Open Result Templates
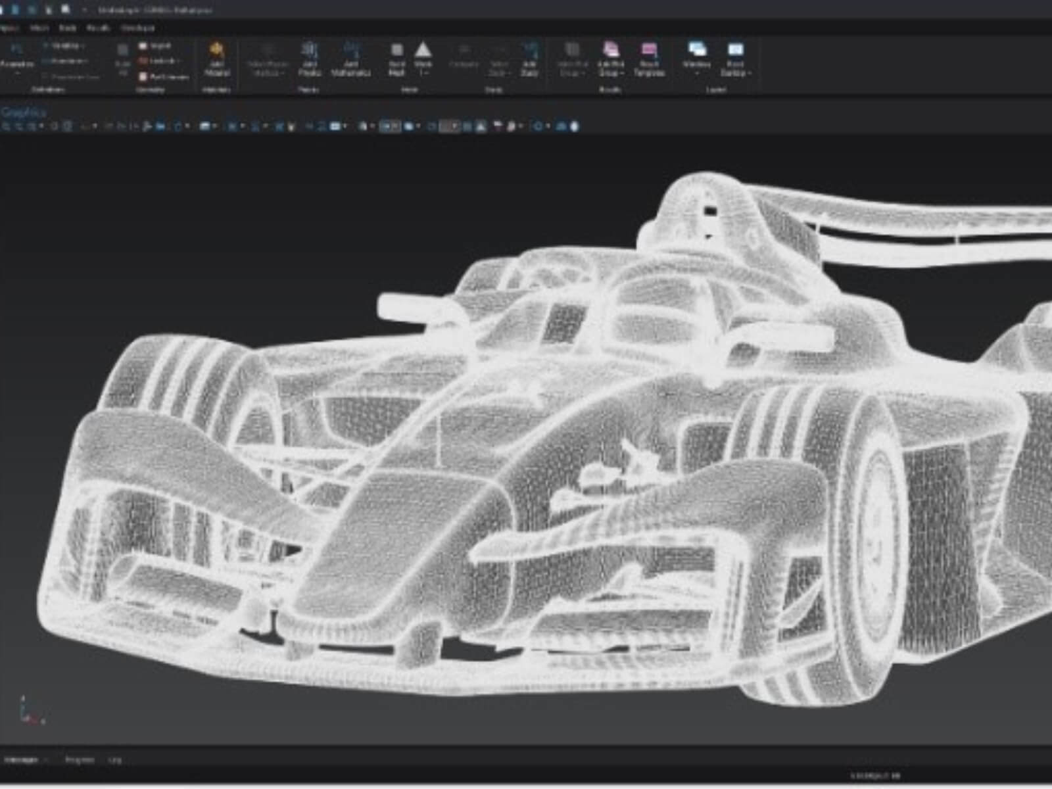The width and height of the screenshot is (1052, 789). 649,59
